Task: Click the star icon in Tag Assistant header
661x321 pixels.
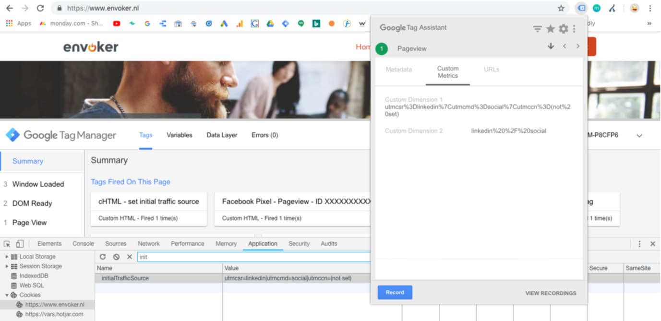Action: [x=551, y=29]
